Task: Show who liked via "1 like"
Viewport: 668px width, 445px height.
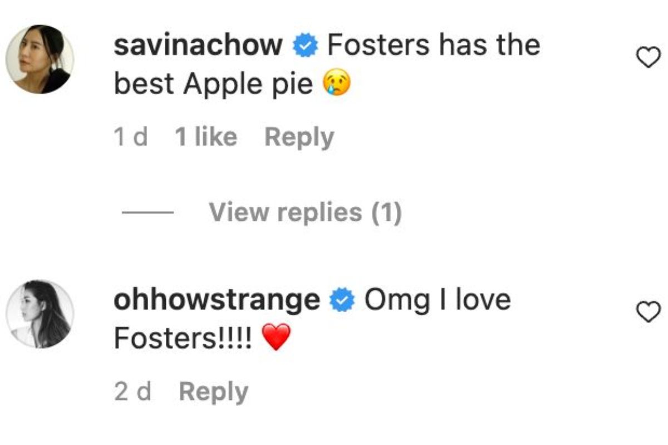Action: tap(205, 137)
